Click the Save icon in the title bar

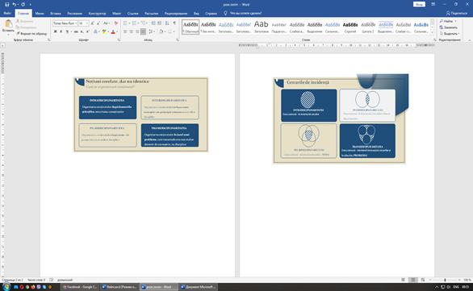[x=7, y=5]
